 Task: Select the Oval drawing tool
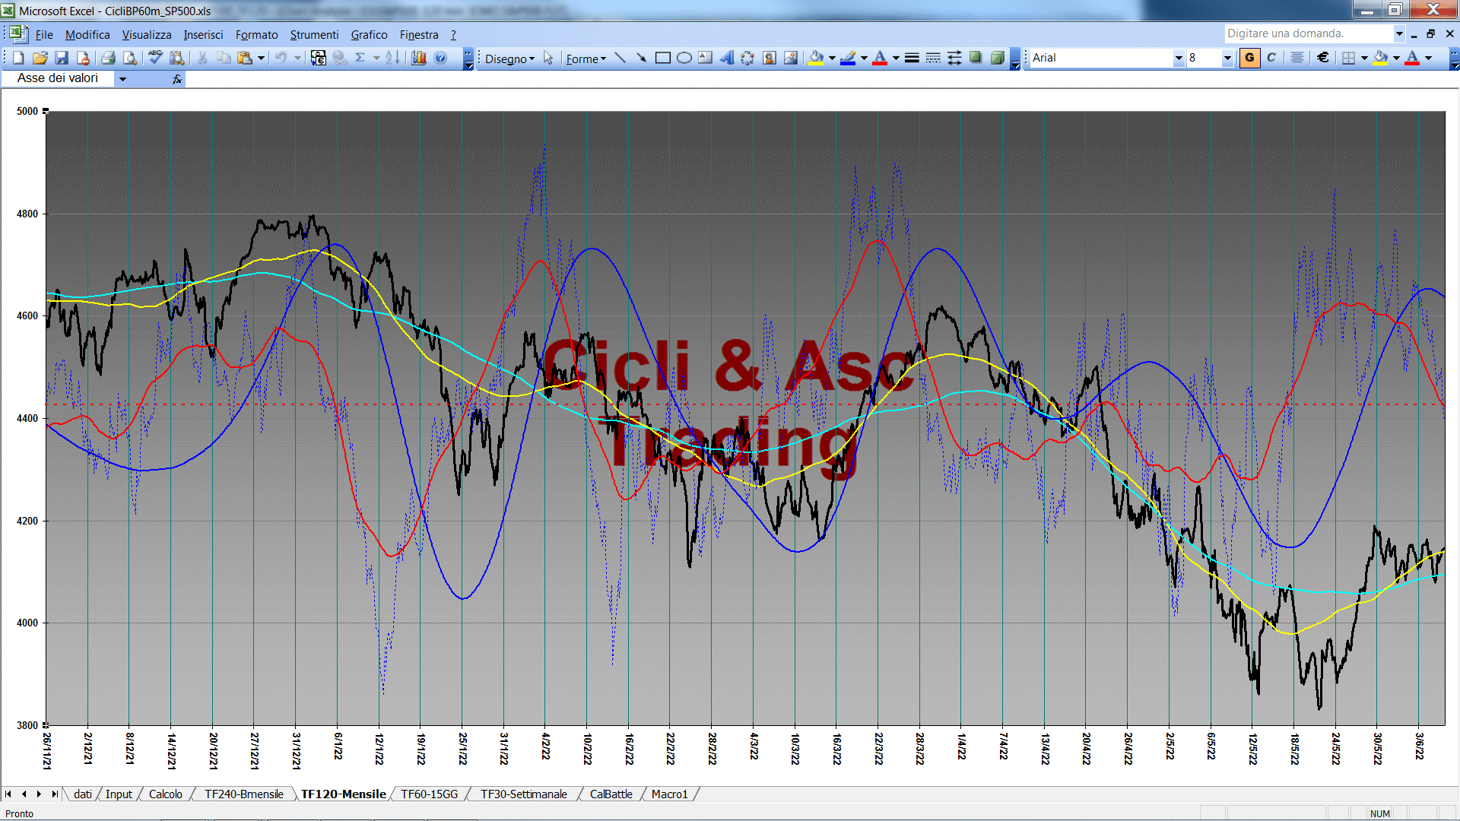tap(684, 58)
